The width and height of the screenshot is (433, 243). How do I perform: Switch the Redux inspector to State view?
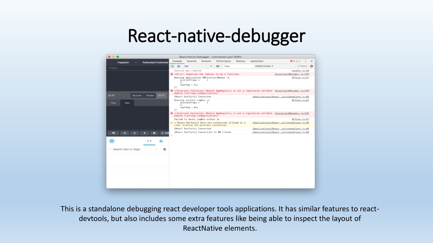(150, 96)
